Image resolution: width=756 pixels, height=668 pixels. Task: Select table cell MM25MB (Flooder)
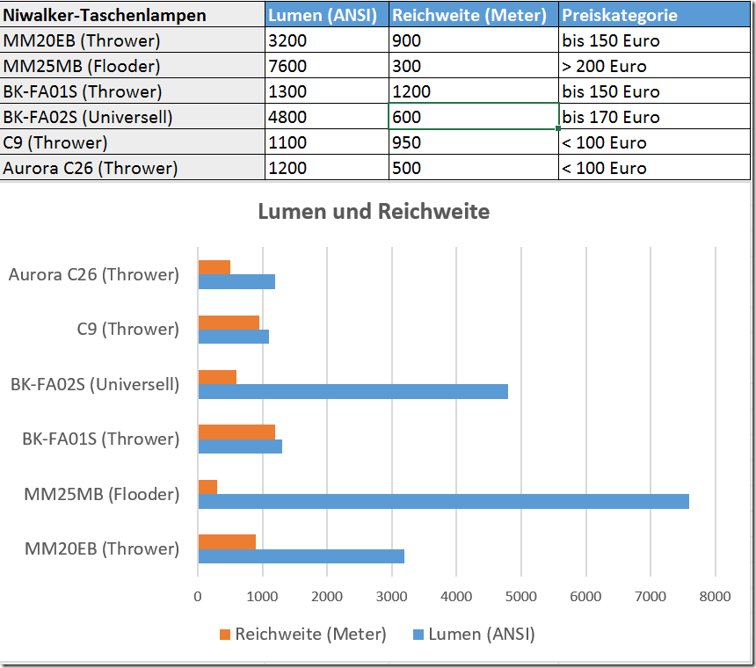click(x=133, y=66)
